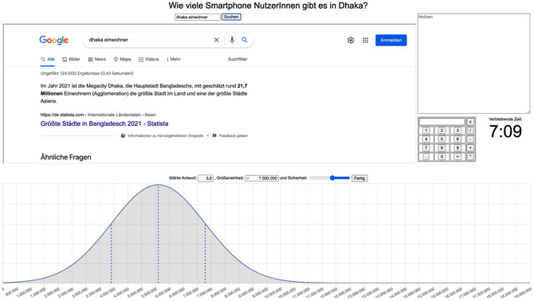
Task: Open Google settings gear icon
Action: [351, 40]
